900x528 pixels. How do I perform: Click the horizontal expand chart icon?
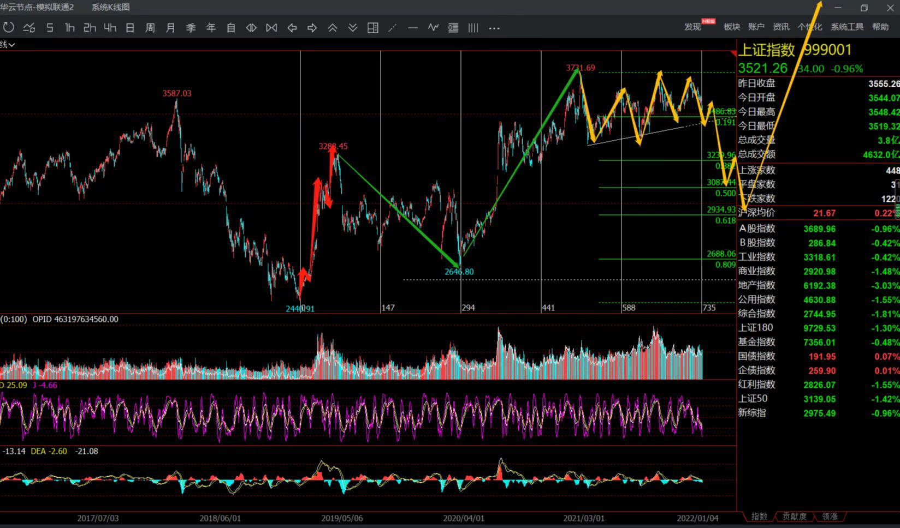[x=271, y=27]
